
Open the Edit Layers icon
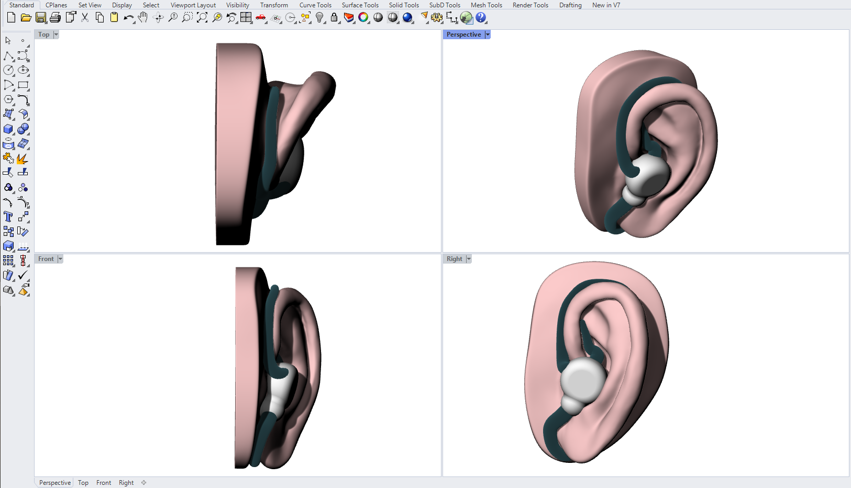pyautogui.click(x=349, y=18)
